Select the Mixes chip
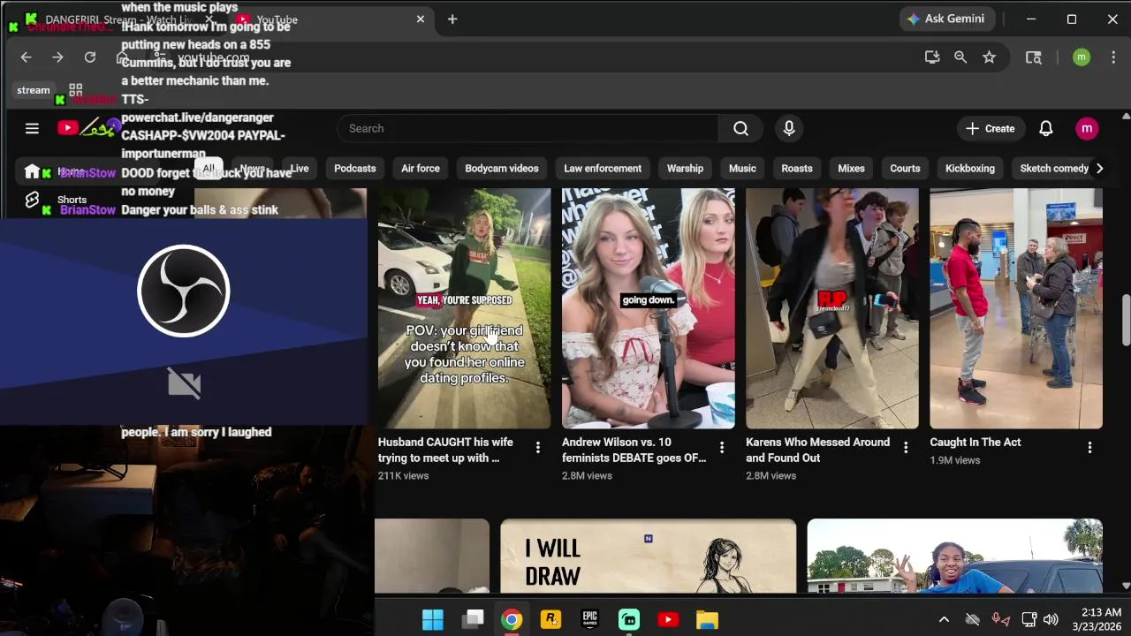Image resolution: width=1131 pixels, height=636 pixels. (x=851, y=169)
